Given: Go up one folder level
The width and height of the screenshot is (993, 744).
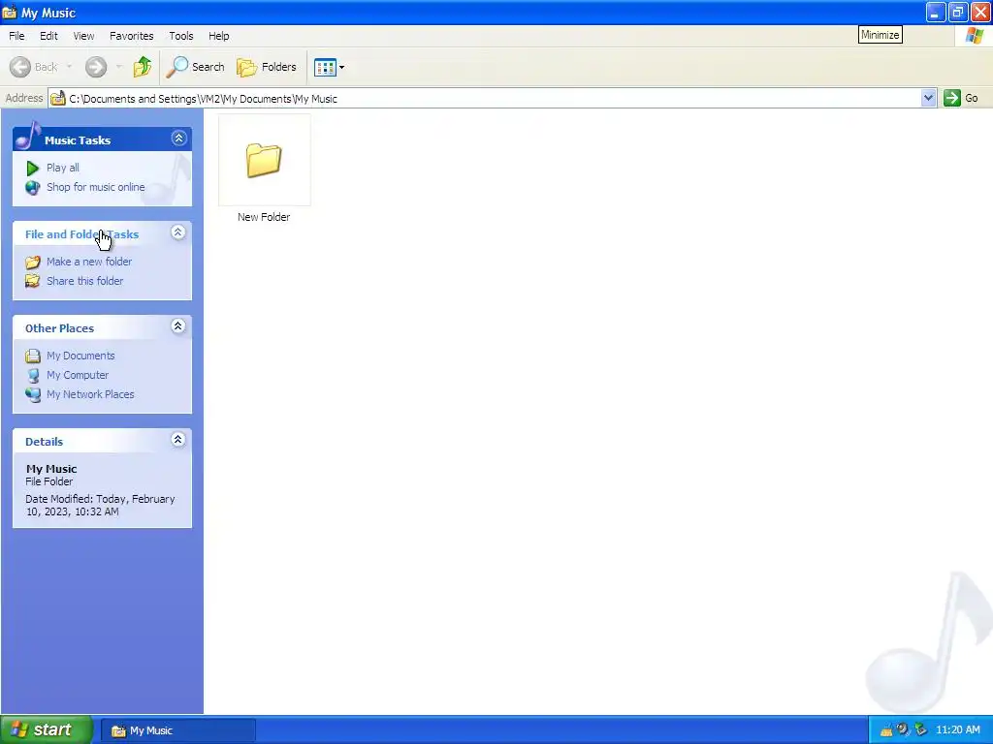Looking at the screenshot, I should 143,67.
